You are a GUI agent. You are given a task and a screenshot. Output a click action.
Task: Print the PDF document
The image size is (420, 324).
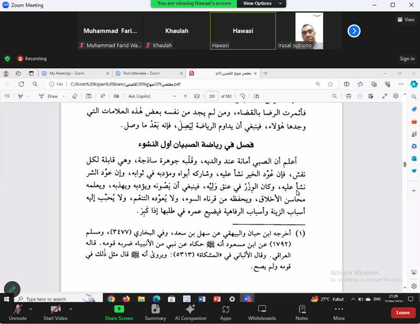(349, 96)
